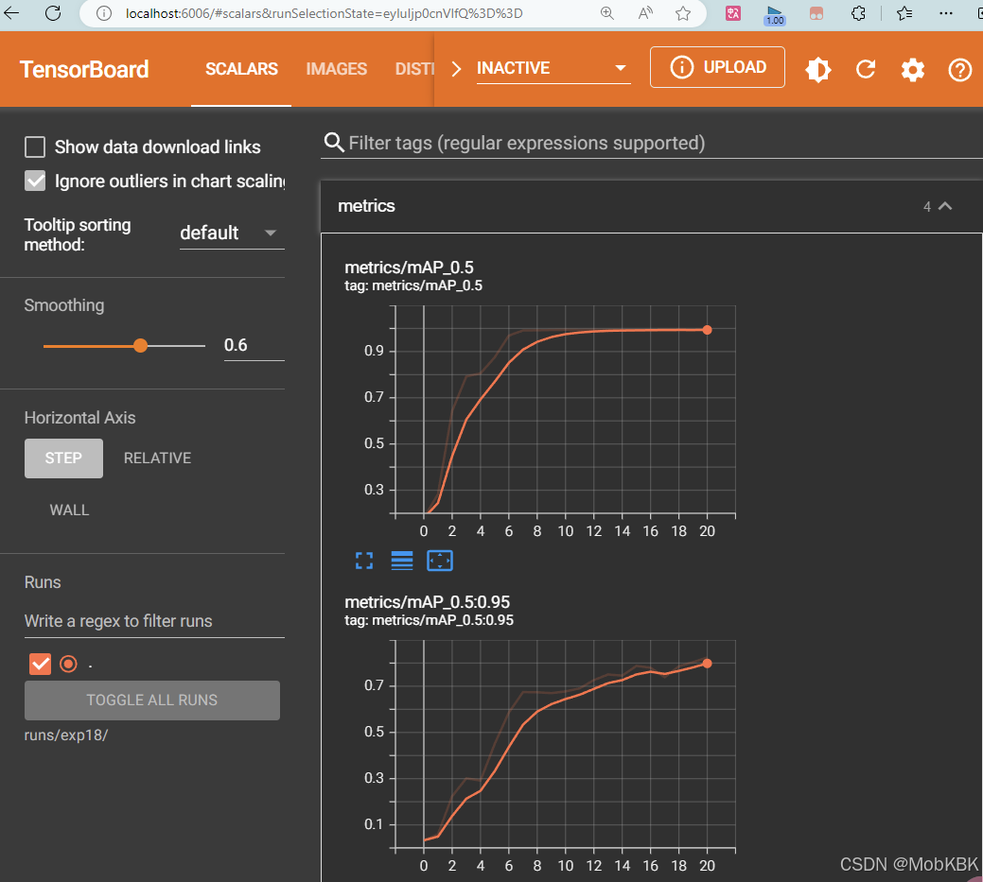Screen dimensions: 983x882
Task: Reload TensorBoard data with refresh icon
Action: 866,70
